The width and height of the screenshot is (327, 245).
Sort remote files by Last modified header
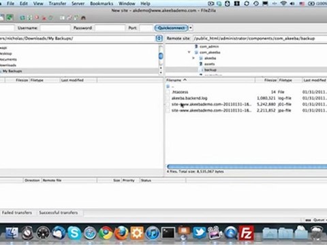point(315,80)
